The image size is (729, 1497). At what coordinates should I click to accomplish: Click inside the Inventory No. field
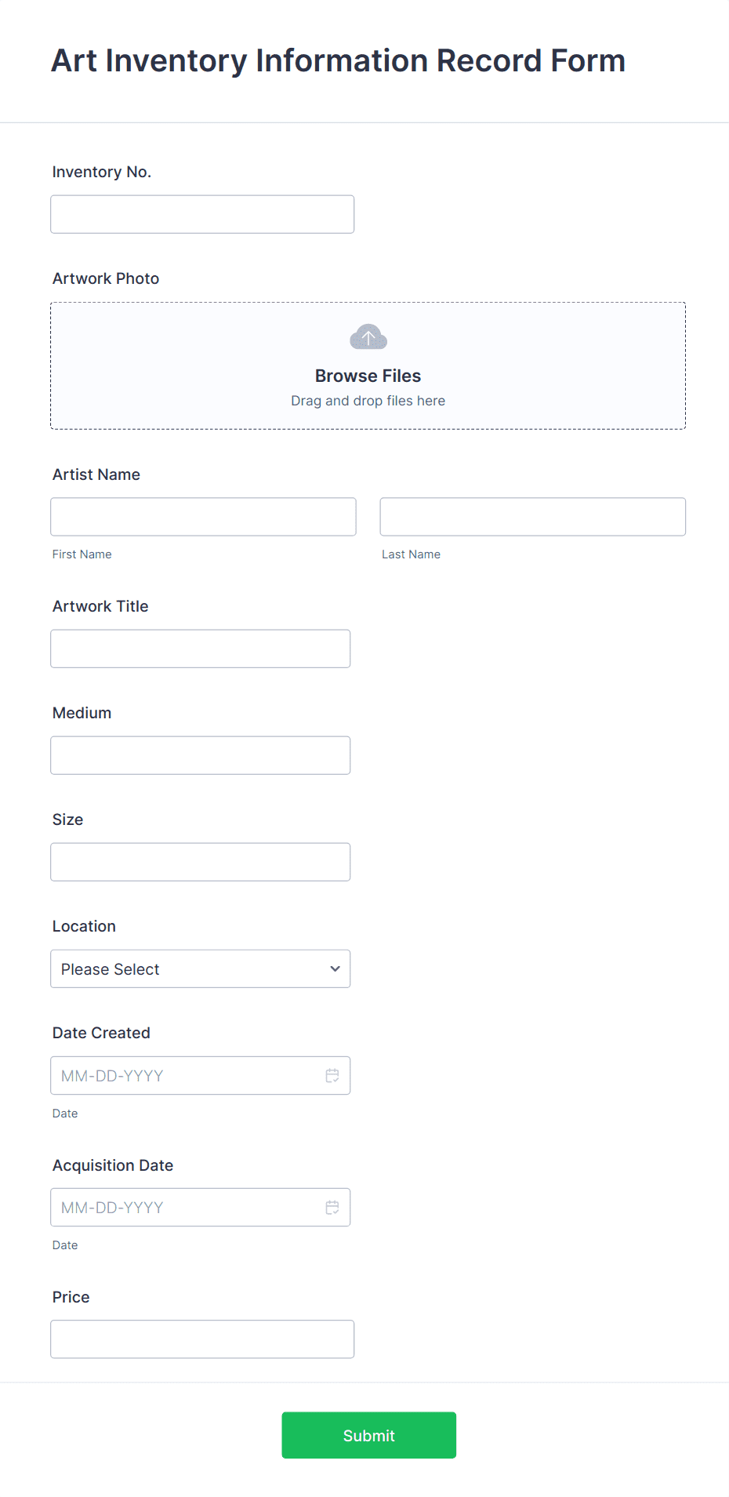click(202, 213)
